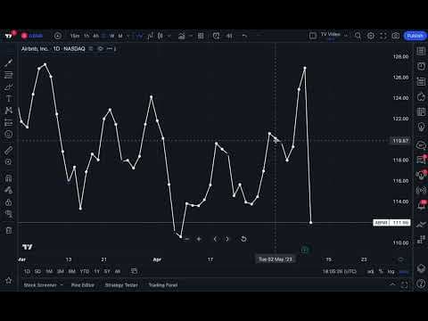Toggle the auto scale button
Screen dimensions: 428x321
pos(404,271)
